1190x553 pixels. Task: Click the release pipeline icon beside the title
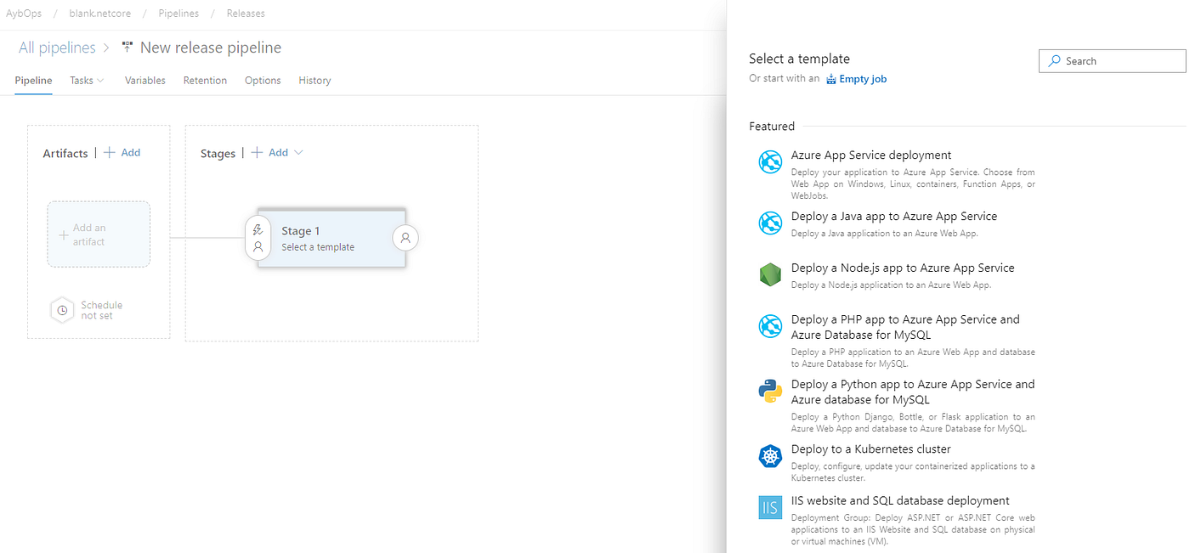126,48
